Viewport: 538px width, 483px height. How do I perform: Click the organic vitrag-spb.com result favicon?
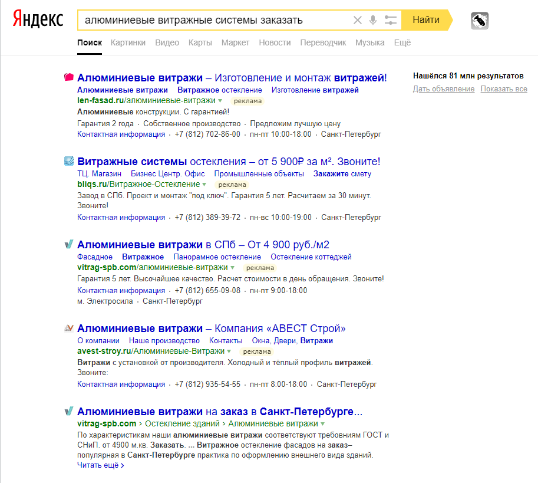[x=69, y=411]
